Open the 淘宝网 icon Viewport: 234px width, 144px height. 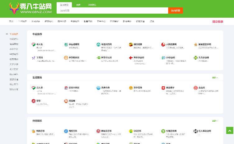coord(66,101)
